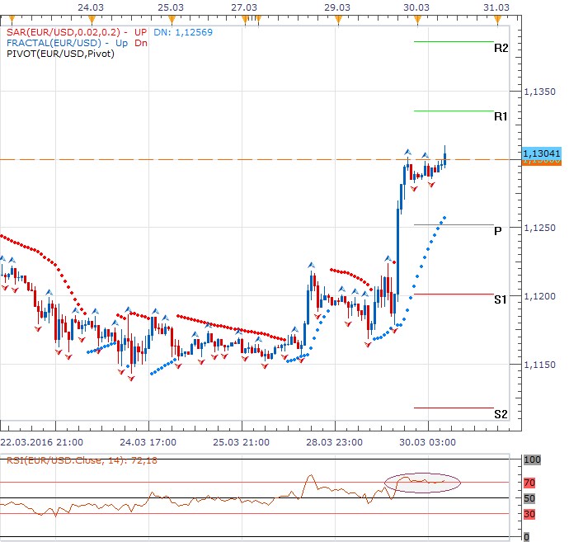The height and width of the screenshot is (542, 569).
Task: Click the 22.03.2016 21:00 time axis label
Action: [41, 441]
